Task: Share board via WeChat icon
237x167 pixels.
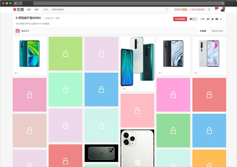Action: pyautogui.click(x=217, y=19)
